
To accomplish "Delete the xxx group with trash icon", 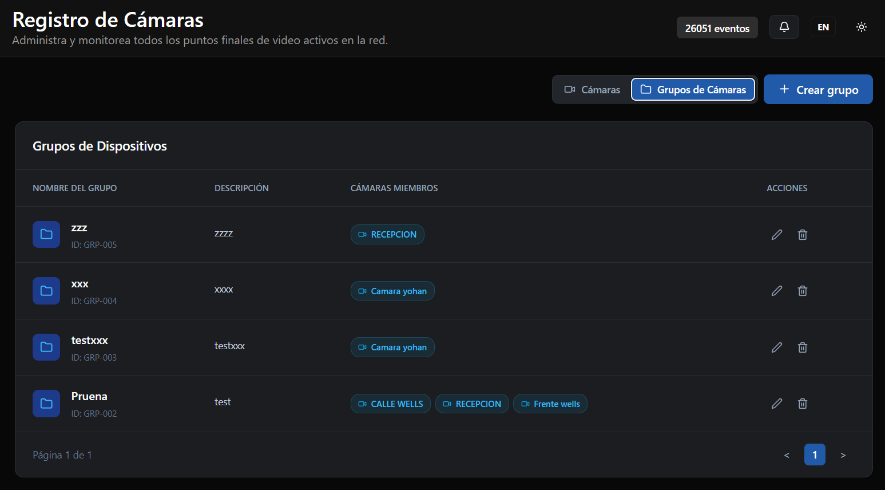I will (x=803, y=291).
